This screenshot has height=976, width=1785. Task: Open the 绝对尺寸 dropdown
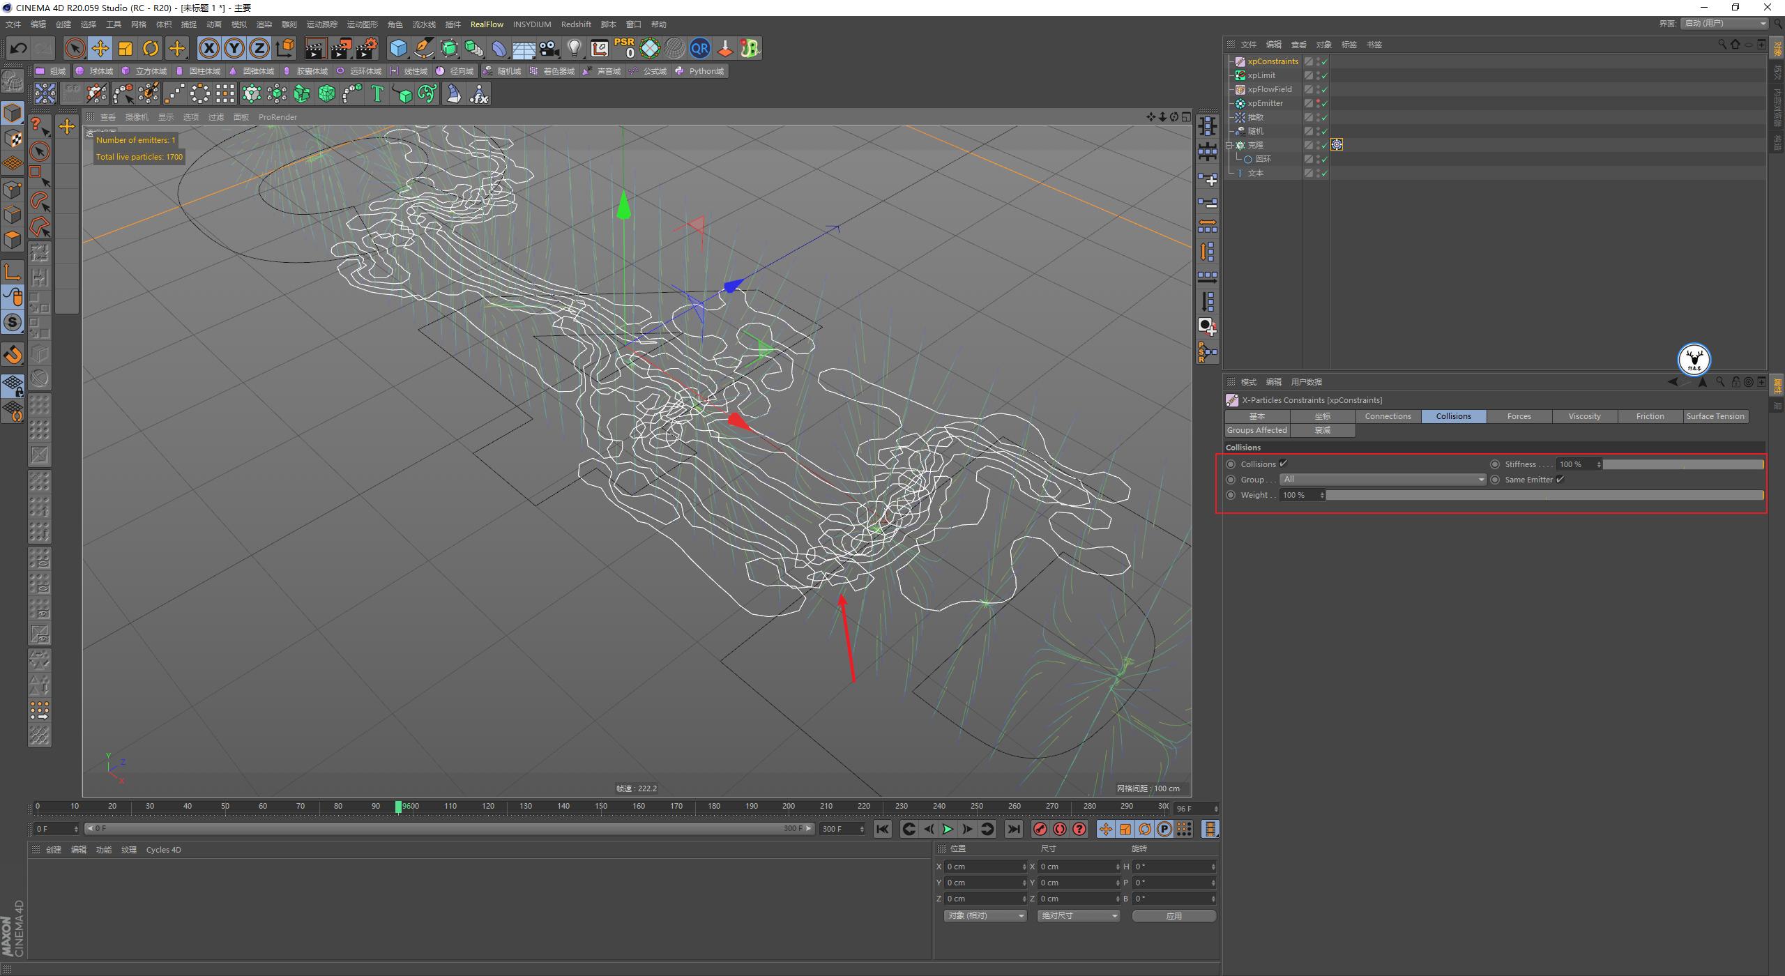(1078, 915)
